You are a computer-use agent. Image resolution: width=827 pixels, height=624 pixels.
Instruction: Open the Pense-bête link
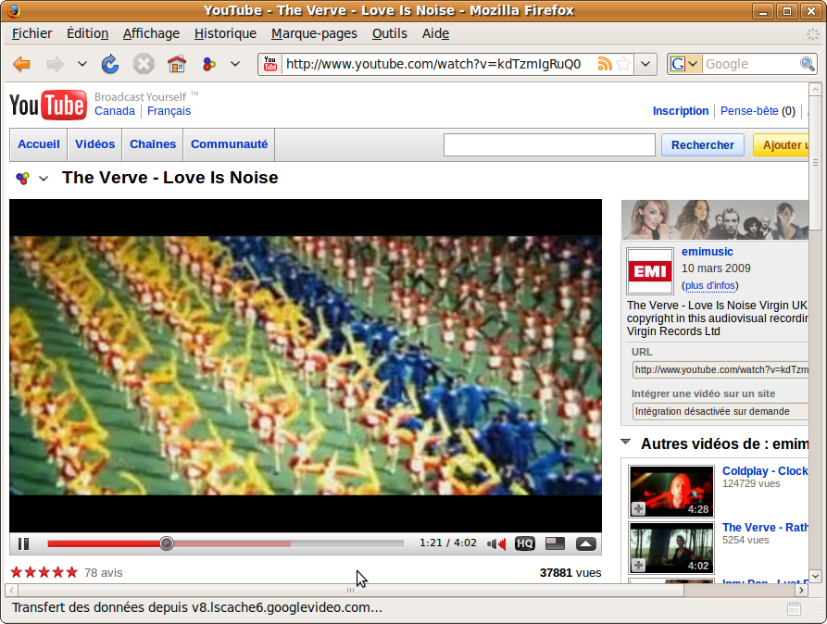[749, 111]
